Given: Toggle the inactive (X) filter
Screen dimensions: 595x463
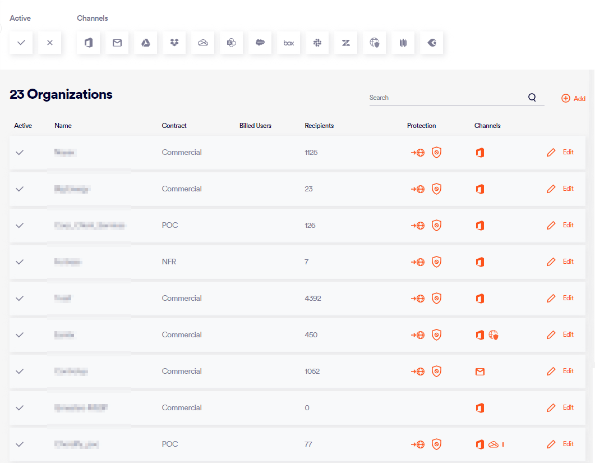Looking at the screenshot, I should click(x=50, y=43).
